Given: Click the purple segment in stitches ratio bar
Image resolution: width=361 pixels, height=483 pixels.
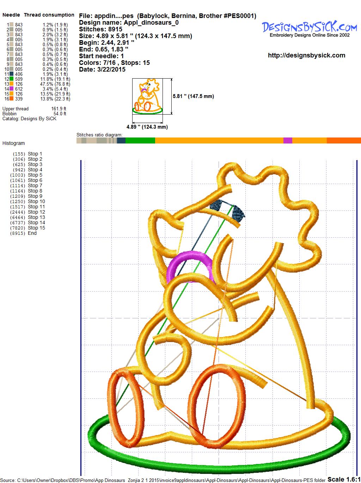Looking at the screenshot, I should (x=288, y=141).
